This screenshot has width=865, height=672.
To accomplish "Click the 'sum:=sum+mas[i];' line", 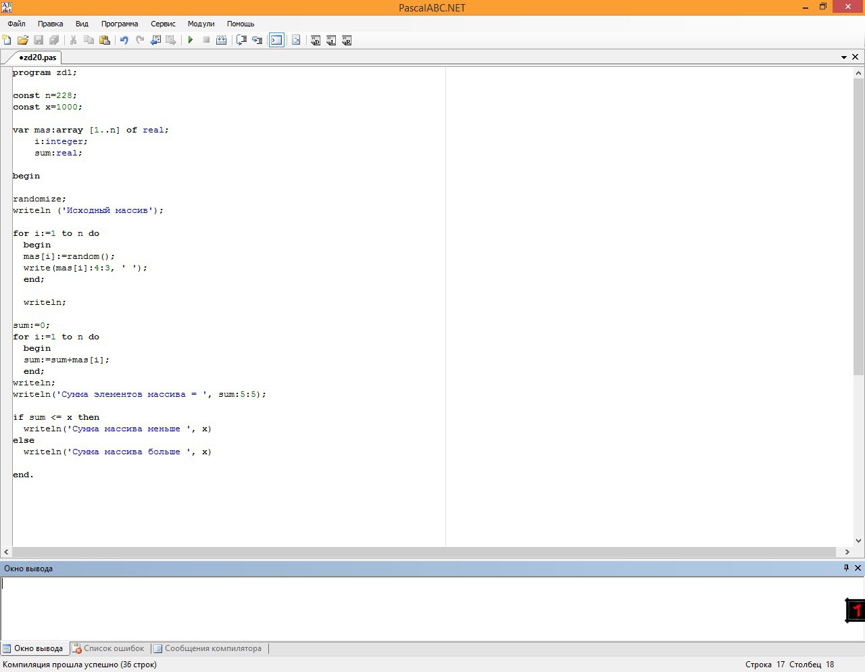I will click(66, 360).
